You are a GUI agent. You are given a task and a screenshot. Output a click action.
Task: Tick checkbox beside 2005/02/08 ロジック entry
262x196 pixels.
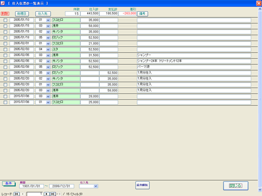(x=6, y=67)
